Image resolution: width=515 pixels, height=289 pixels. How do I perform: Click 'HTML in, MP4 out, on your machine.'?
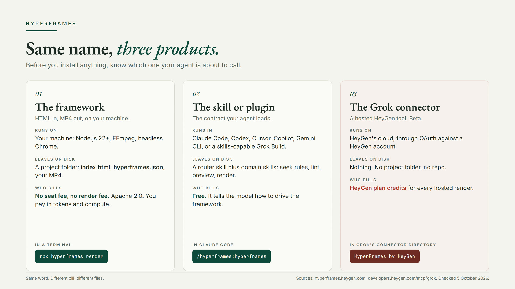pos(82,118)
